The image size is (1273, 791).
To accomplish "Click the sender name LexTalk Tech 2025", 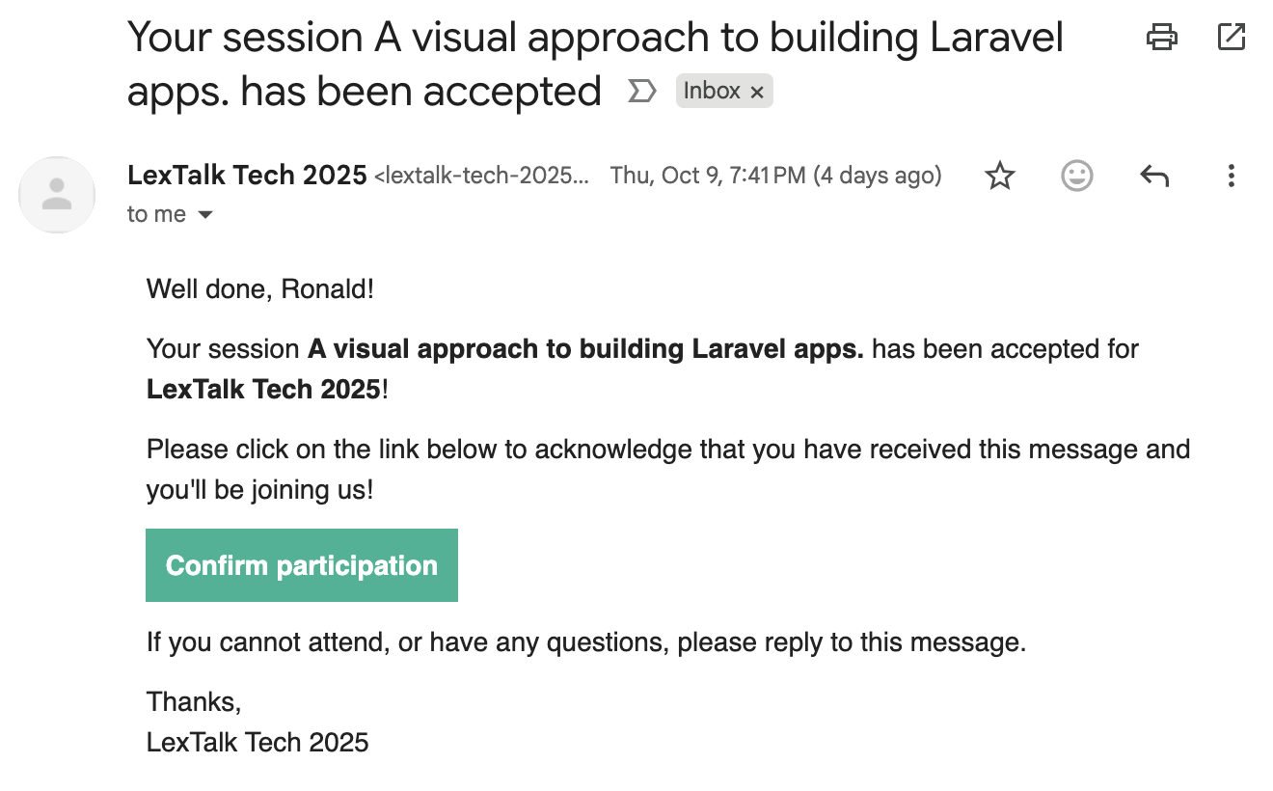I will coord(247,176).
